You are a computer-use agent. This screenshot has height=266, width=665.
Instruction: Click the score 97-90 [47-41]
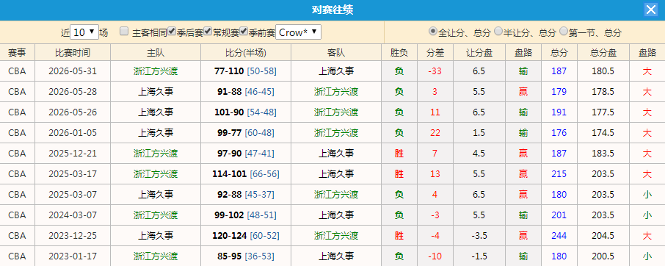(x=246, y=153)
